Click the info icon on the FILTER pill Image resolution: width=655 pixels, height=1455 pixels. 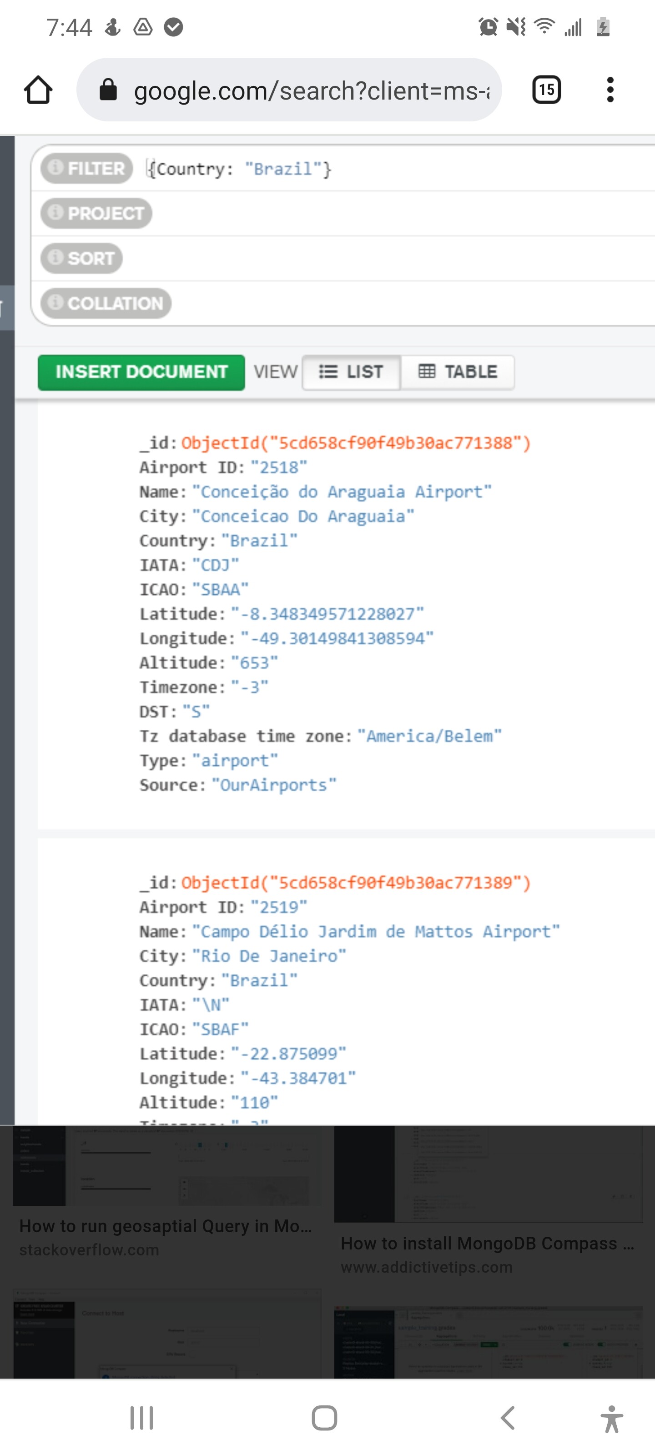pyautogui.click(x=55, y=167)
